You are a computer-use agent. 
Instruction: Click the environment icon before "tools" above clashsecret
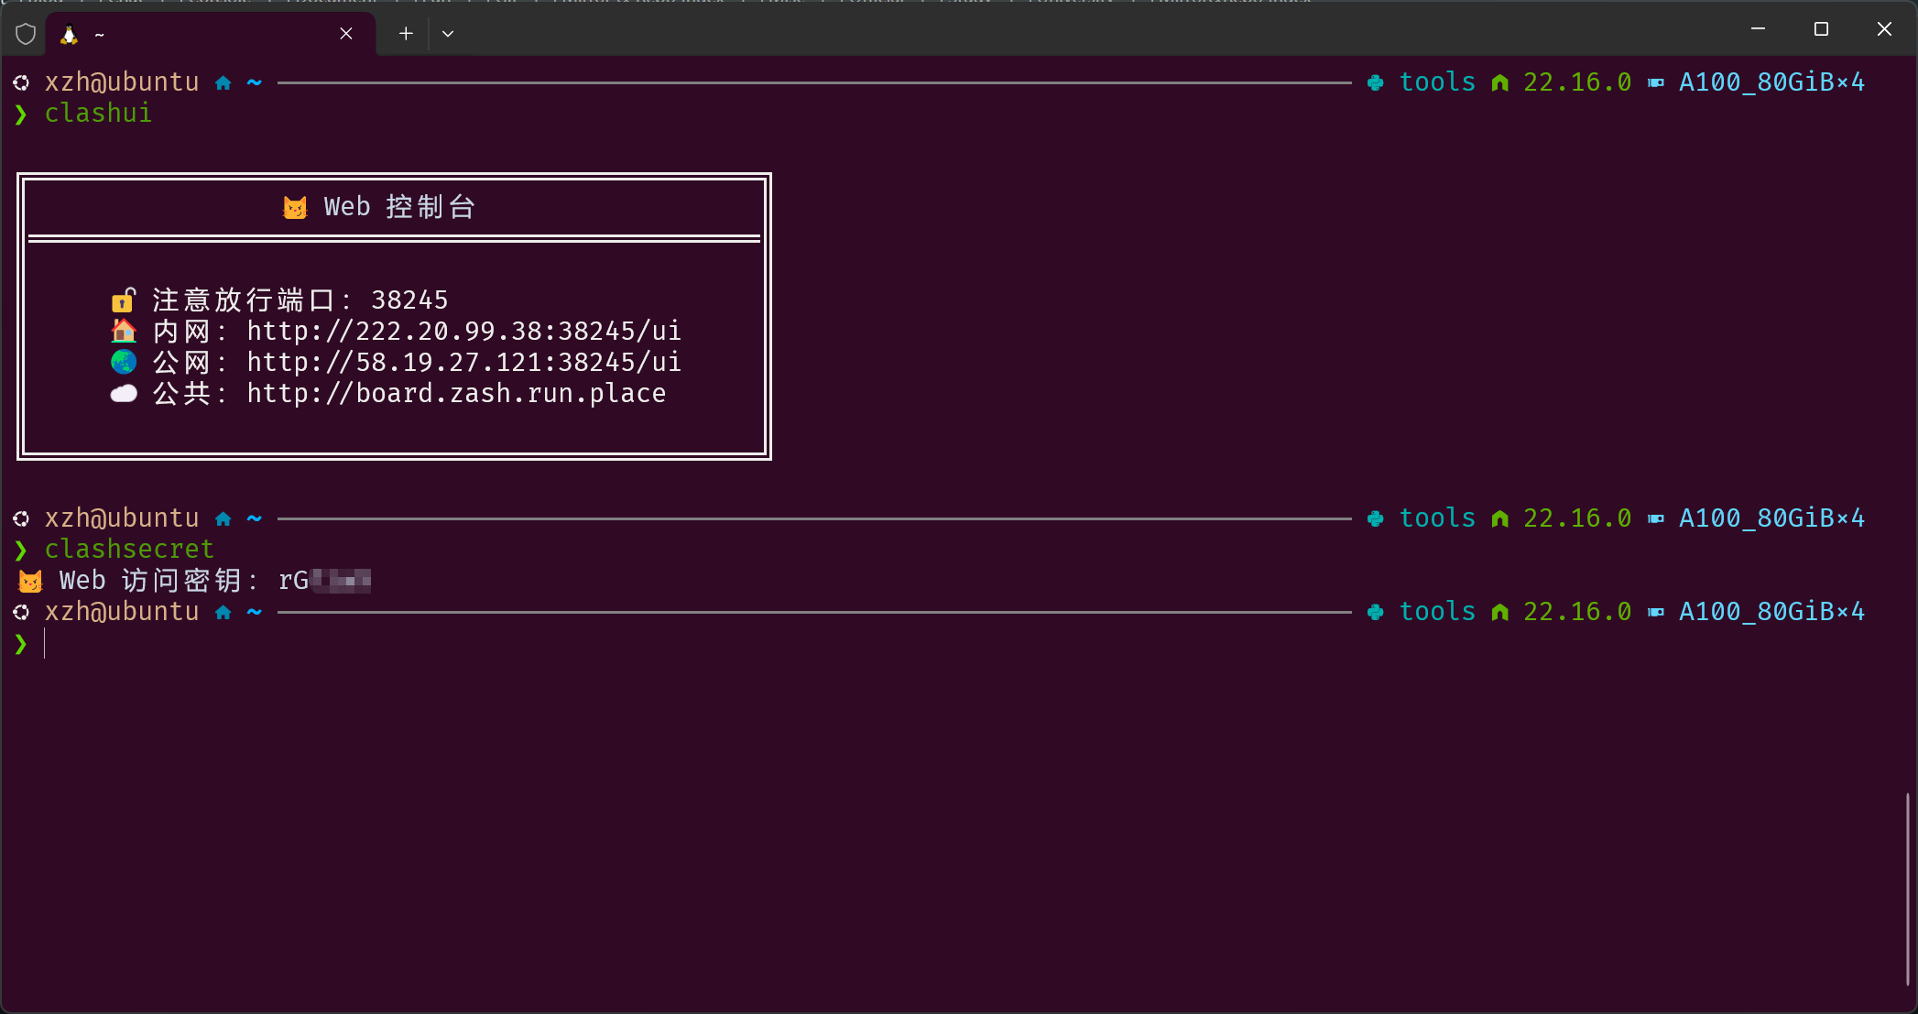click(1375, 519)
